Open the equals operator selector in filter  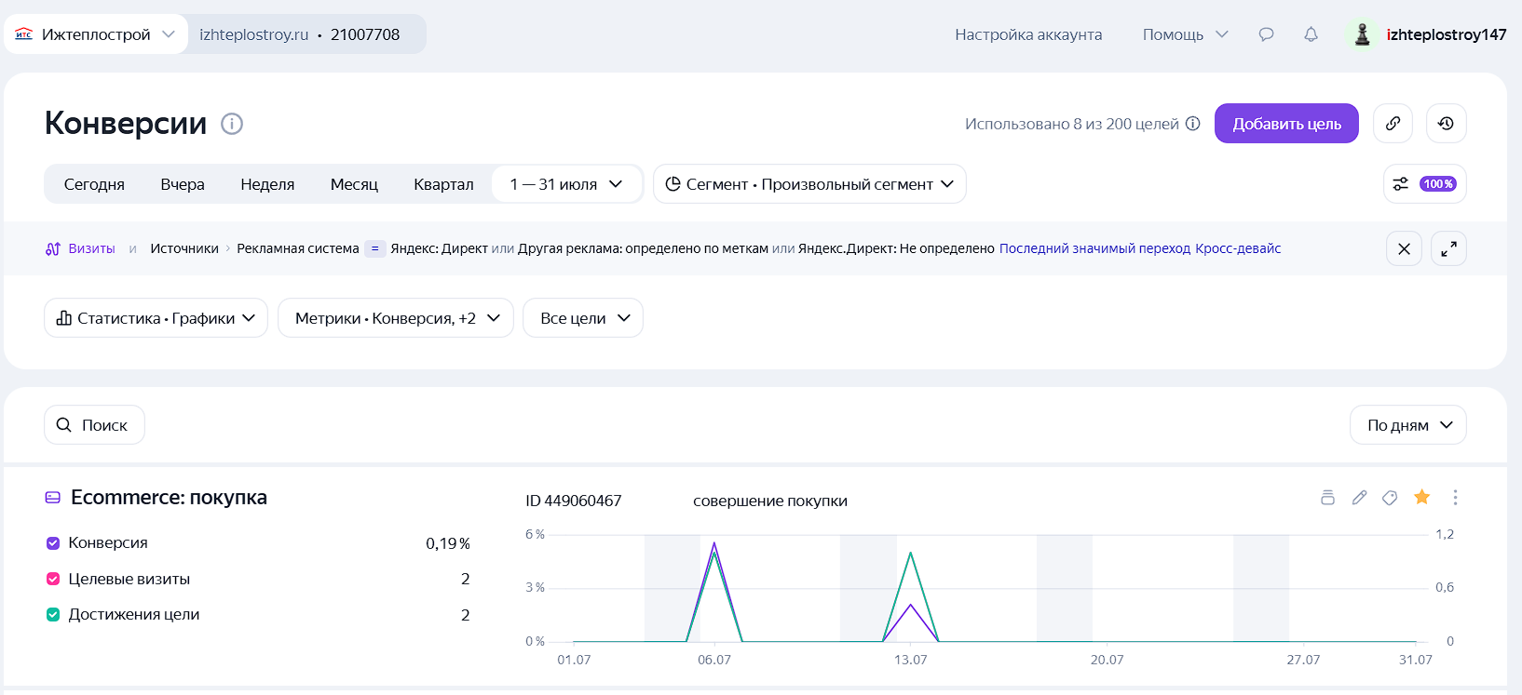374,248
